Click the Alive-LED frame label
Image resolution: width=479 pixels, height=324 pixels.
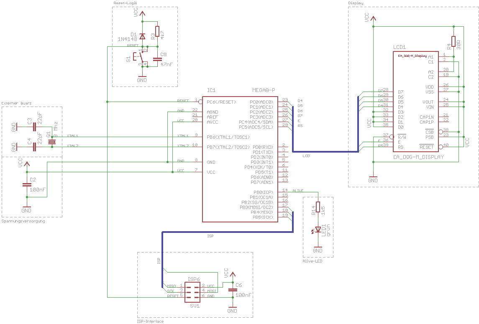click(x=313, y=261)
